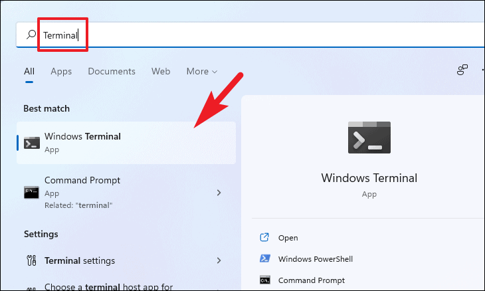485x291 pixels.
Task: Switch to the Web filter tab
Action: 161,72
